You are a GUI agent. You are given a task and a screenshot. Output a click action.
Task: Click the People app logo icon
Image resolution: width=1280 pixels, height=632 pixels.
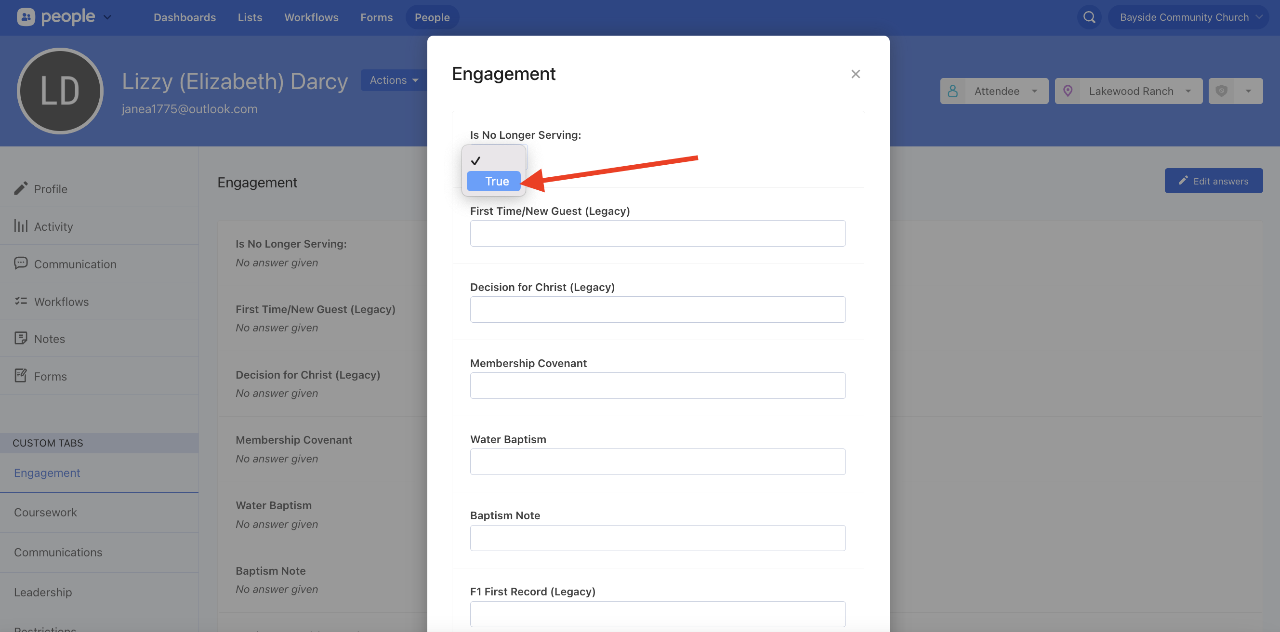coord(26,17)
